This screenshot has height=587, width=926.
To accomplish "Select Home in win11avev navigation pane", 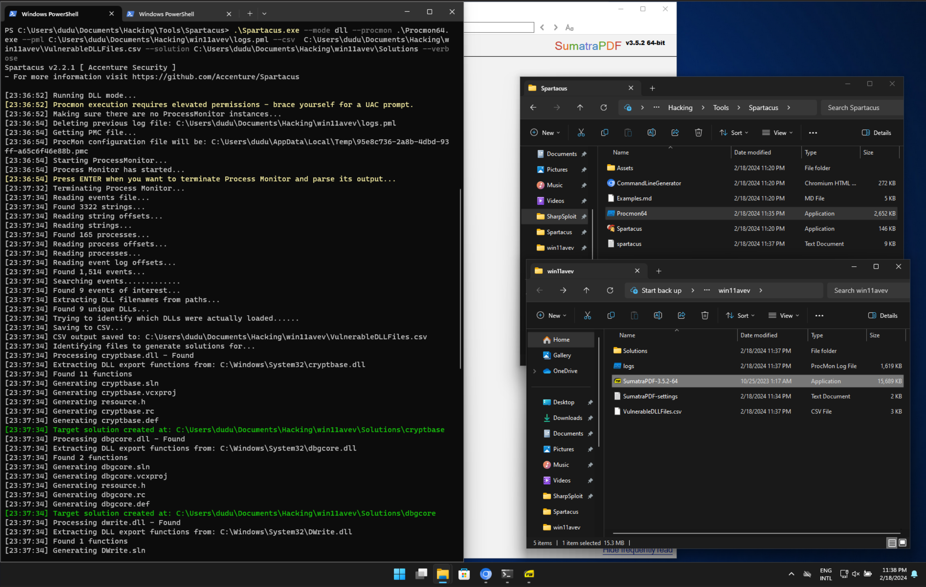I will point(561,340).
